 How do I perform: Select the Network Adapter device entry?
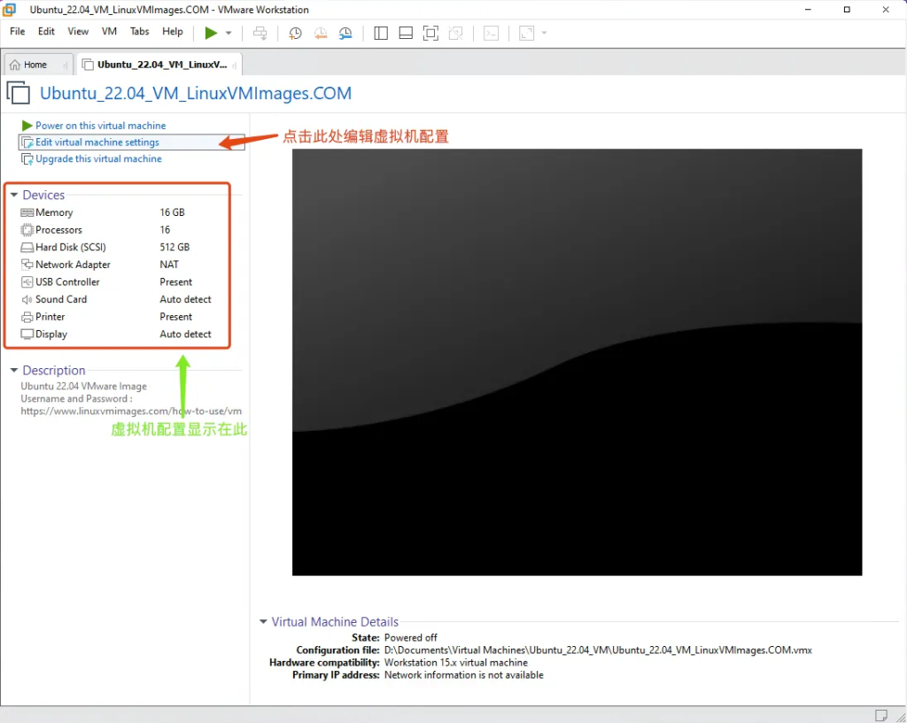click(73, 265)
